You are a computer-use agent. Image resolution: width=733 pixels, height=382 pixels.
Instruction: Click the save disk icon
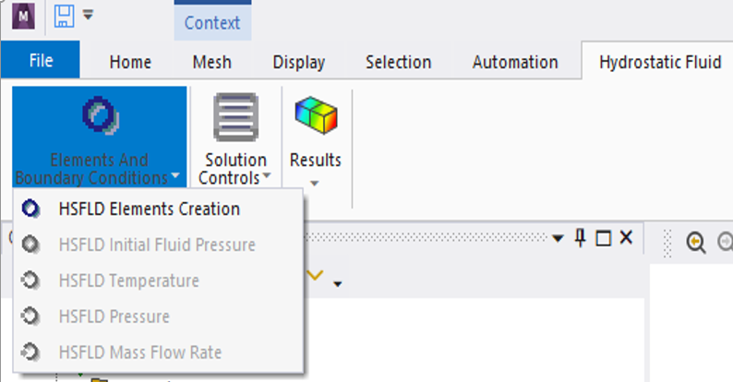[x=64, y=16]
